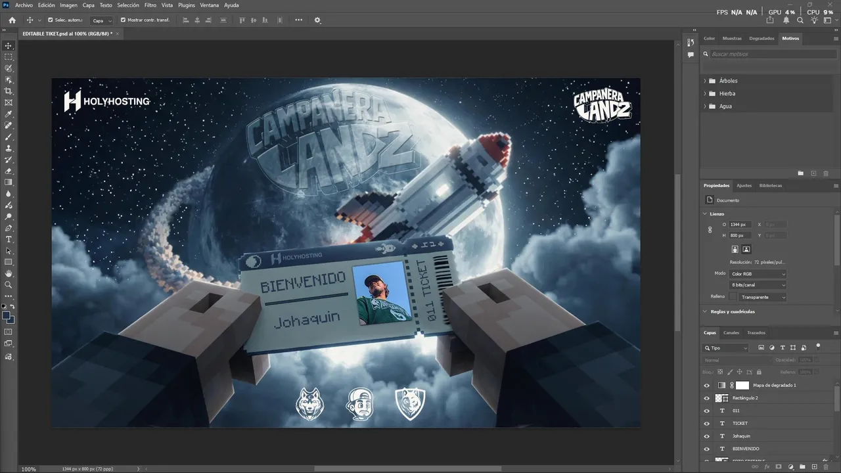This screenshot has height=473, width=841.
Task: Click the share icon at top right
Action: (770, 20)
